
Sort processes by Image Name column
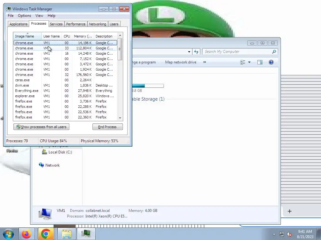(x=28, y=36)
